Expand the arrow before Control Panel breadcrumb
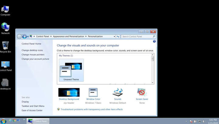219x124 pixels. tap(34, 36)
